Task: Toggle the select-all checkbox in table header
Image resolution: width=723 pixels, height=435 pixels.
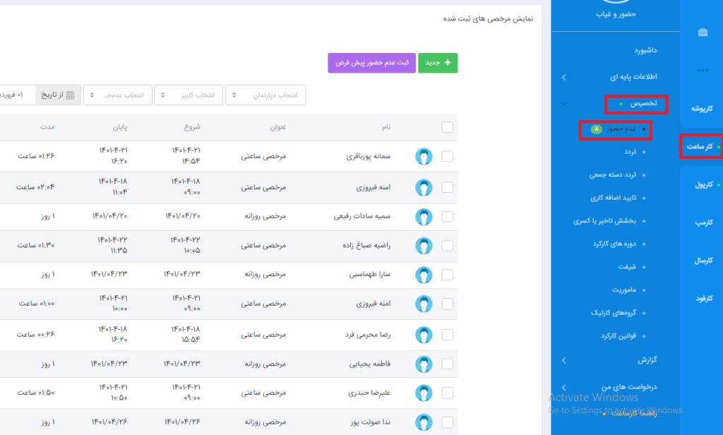Action: (x=447, y=127)
